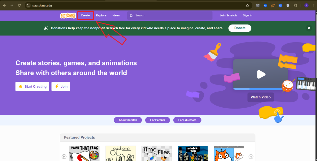Open the Scratch Tale project thumbnail
The image size is (317, 161).
(x=193, y=153)
